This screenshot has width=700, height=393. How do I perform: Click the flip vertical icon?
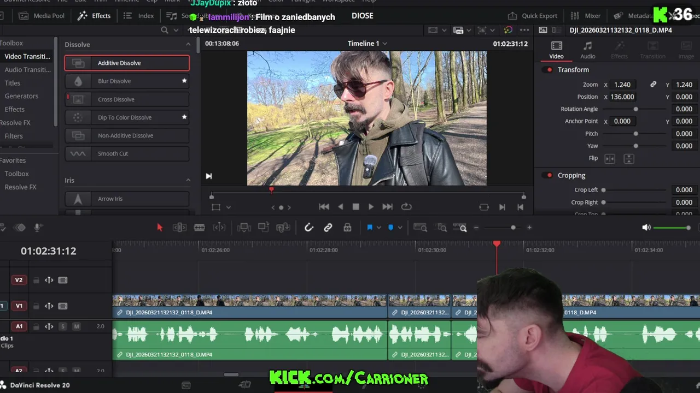(629, 158)
